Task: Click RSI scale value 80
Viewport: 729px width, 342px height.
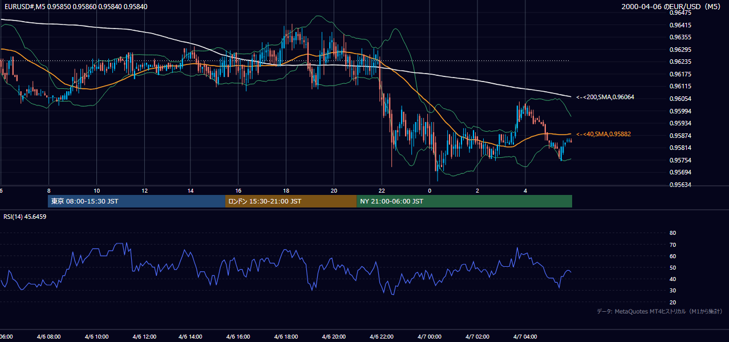Action: 673,233
